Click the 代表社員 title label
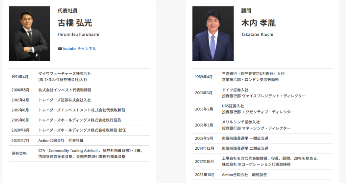Image resolution: width=346 pixels, height=183 pixels. tap(68, 11)
